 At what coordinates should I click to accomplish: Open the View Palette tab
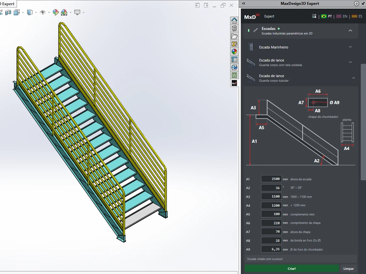point(234,44)
